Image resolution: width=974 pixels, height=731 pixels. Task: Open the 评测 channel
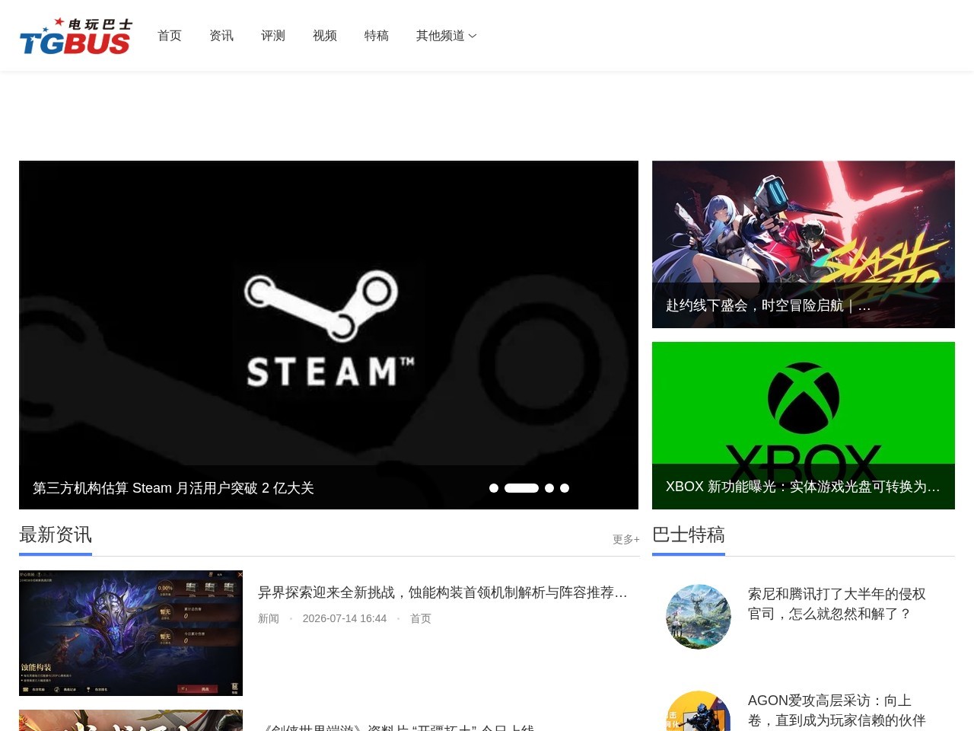pos(273,36)
